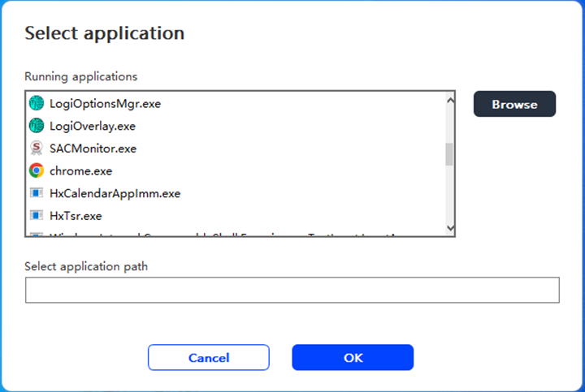Click the list scrollbar up arrow
Viewport: 585px width, 392px height.
point(449,99)
